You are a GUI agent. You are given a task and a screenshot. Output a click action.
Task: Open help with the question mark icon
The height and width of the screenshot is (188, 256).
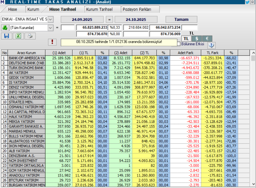tap(211, 45)
